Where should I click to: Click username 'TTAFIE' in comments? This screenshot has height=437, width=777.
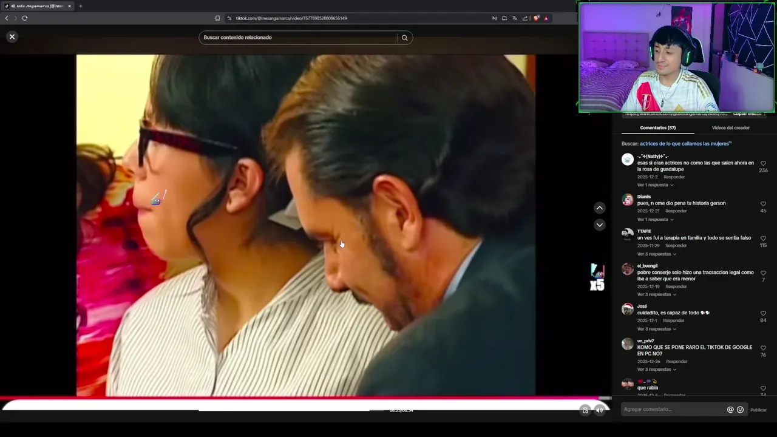pyautogui.click(x=644, y=231)
